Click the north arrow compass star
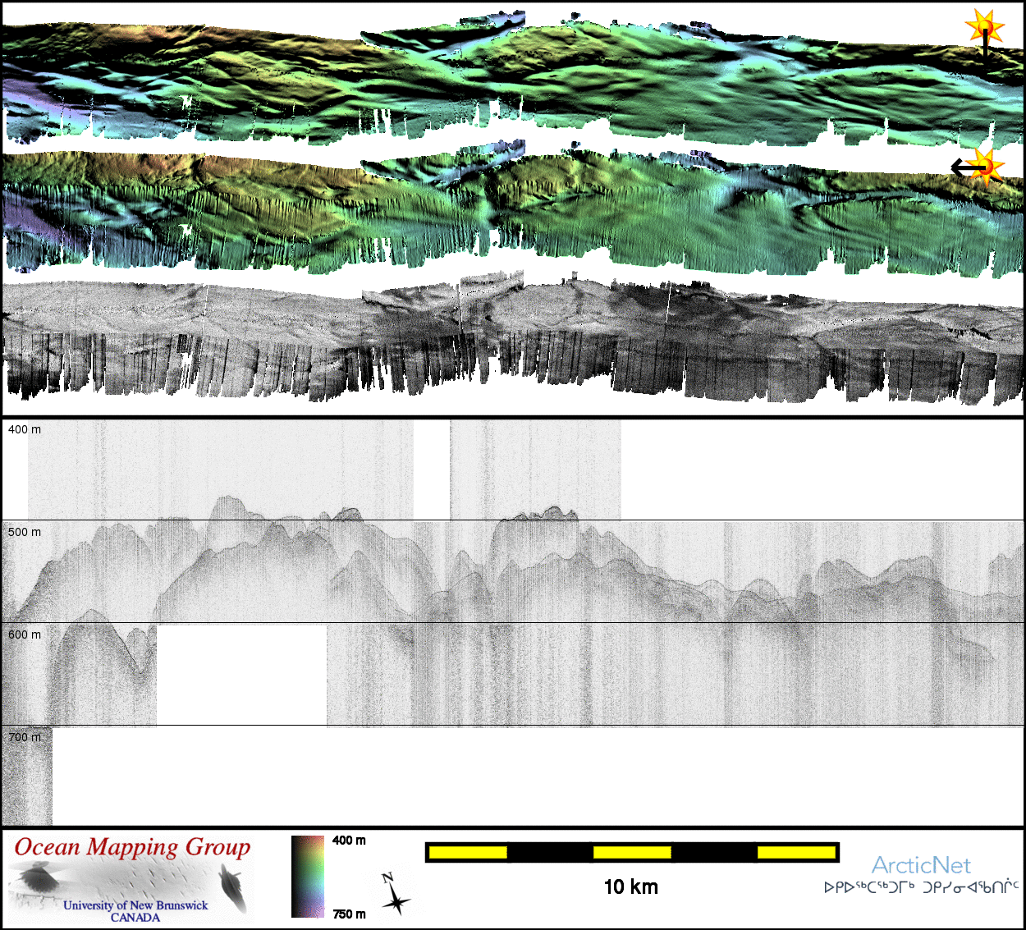 395,896
